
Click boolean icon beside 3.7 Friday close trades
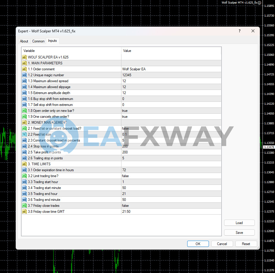(24, 206)
